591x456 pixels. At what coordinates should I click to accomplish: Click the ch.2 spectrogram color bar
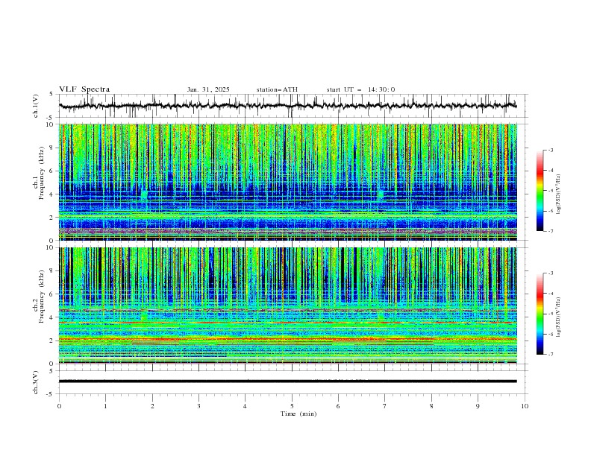[x=540, y=314]
